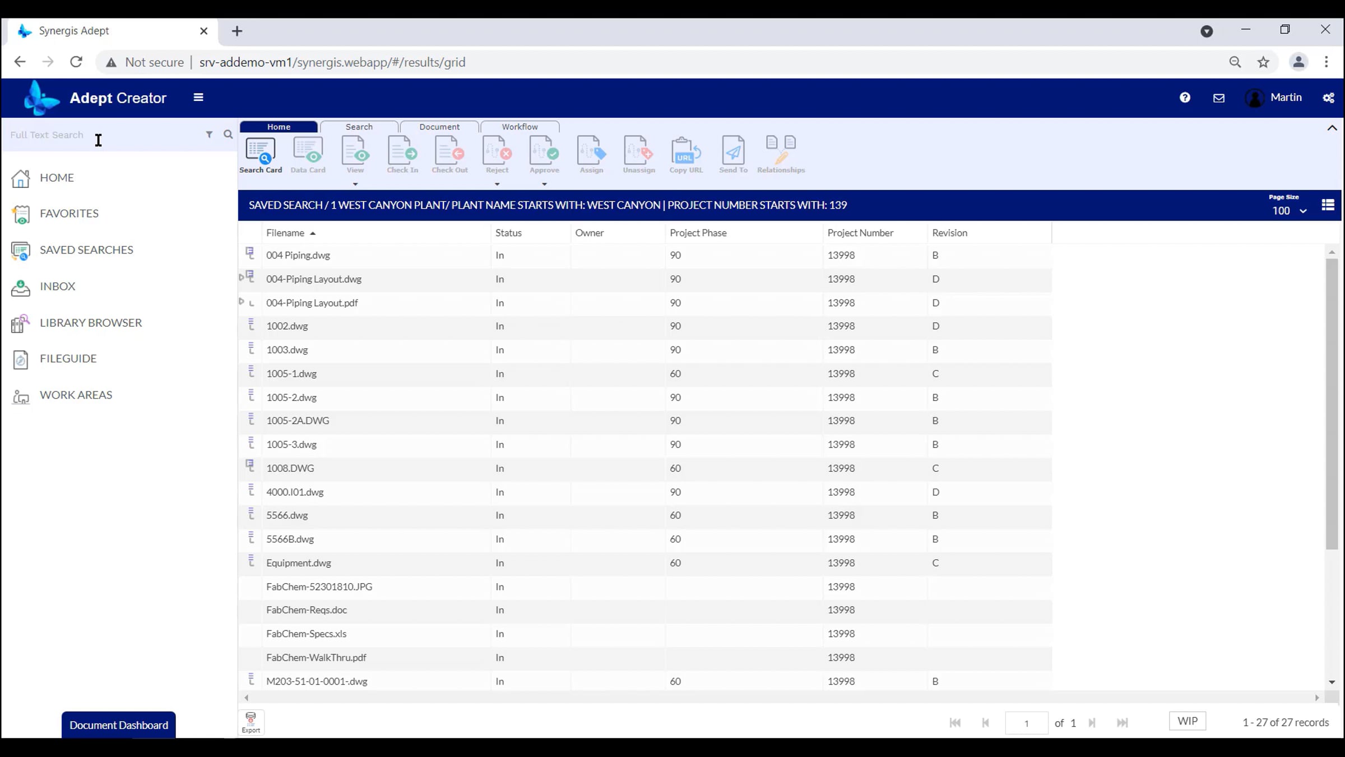Open the View dropdown arrow
This screenshot has height=757, width=1345.
(355, 184)
